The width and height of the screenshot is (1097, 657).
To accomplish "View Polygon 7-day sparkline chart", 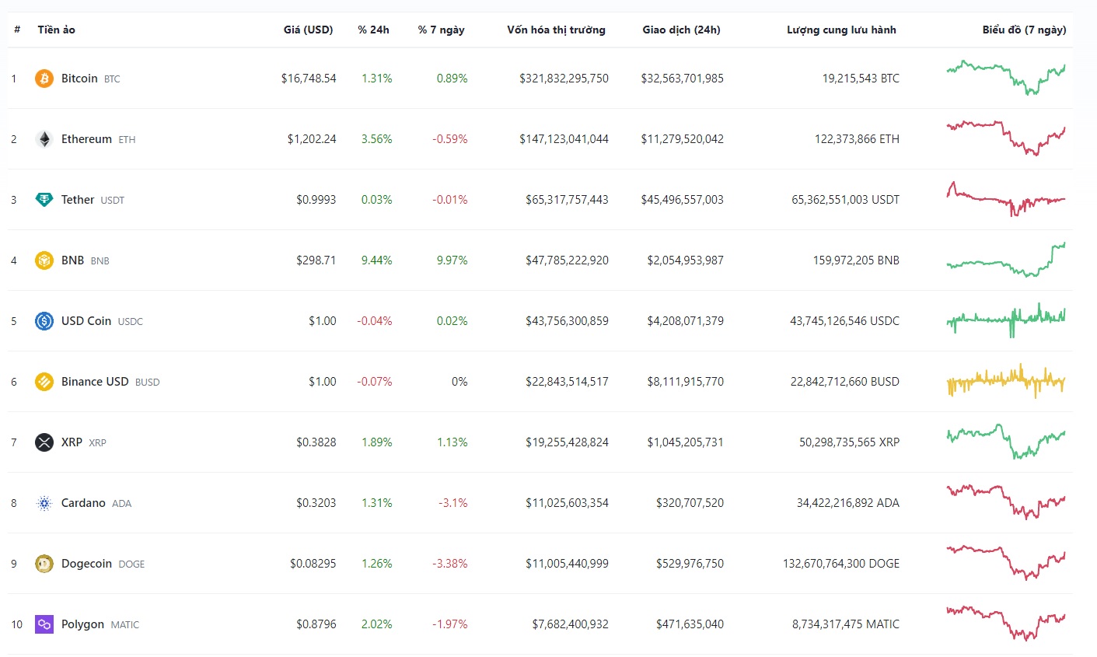I will coord(1006,624).
